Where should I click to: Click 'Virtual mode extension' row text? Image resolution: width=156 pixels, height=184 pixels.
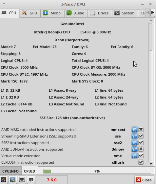pos(21,156)
